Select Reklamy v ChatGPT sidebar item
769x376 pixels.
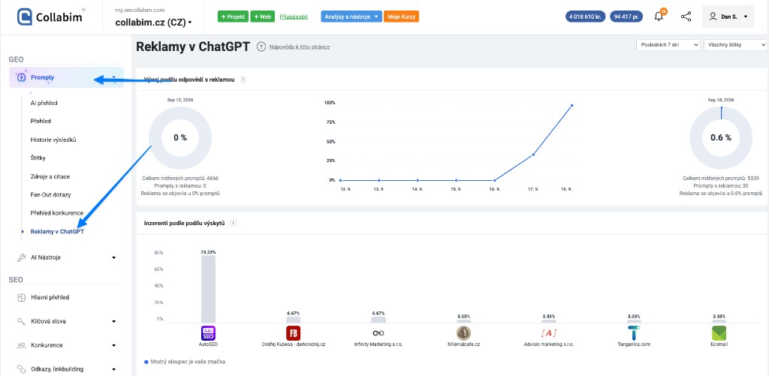click(57, 231)
